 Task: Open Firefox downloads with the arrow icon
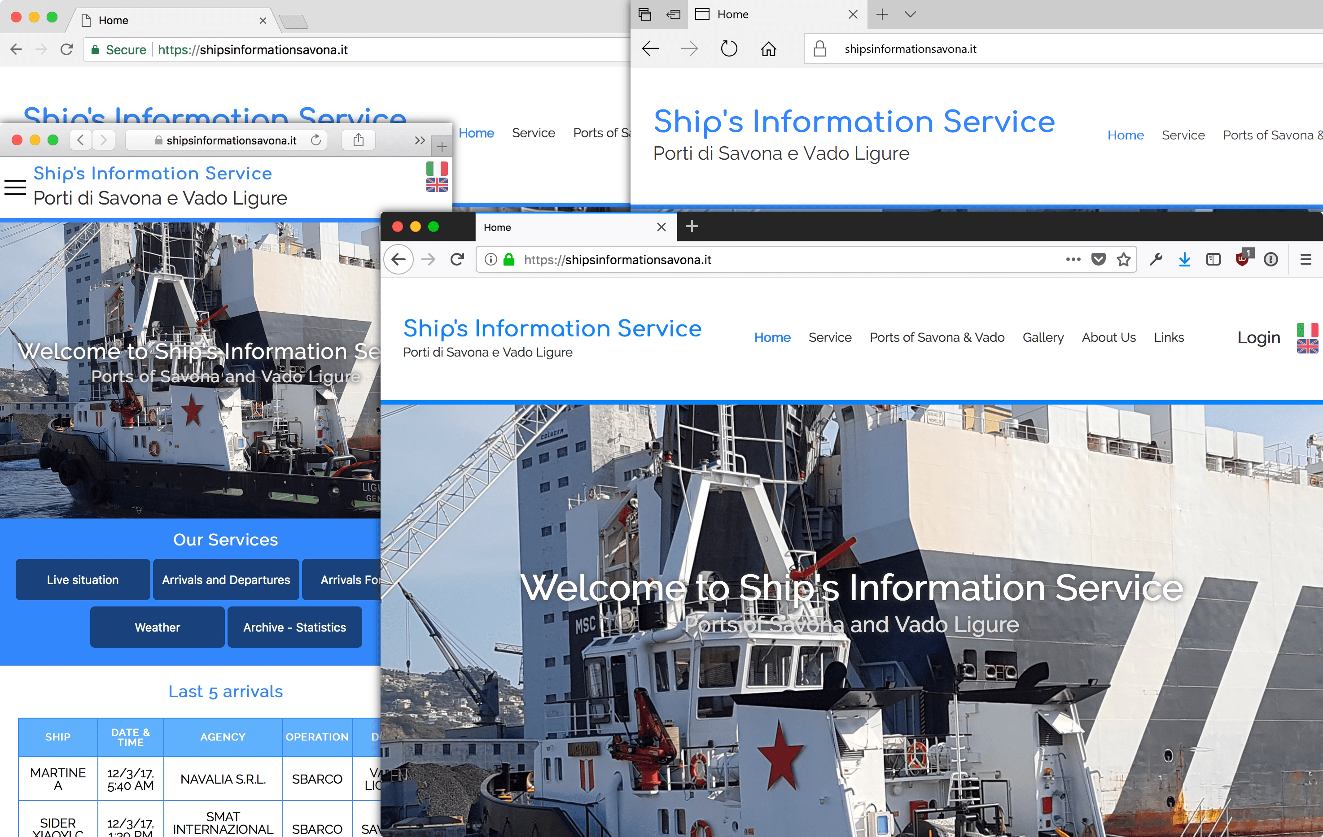pyautogui.click(x=1184, y=259)
